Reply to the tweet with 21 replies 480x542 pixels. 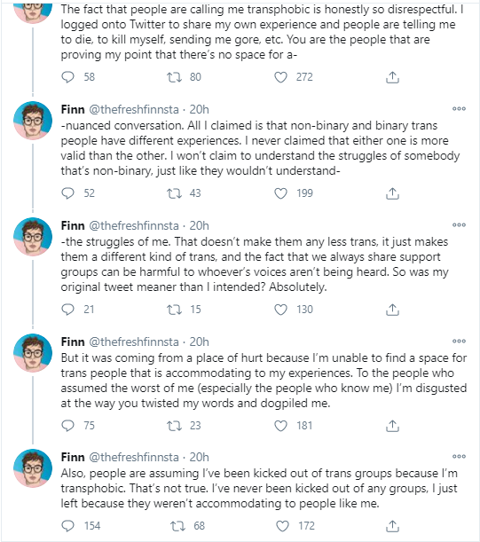[x=67, y=310]
